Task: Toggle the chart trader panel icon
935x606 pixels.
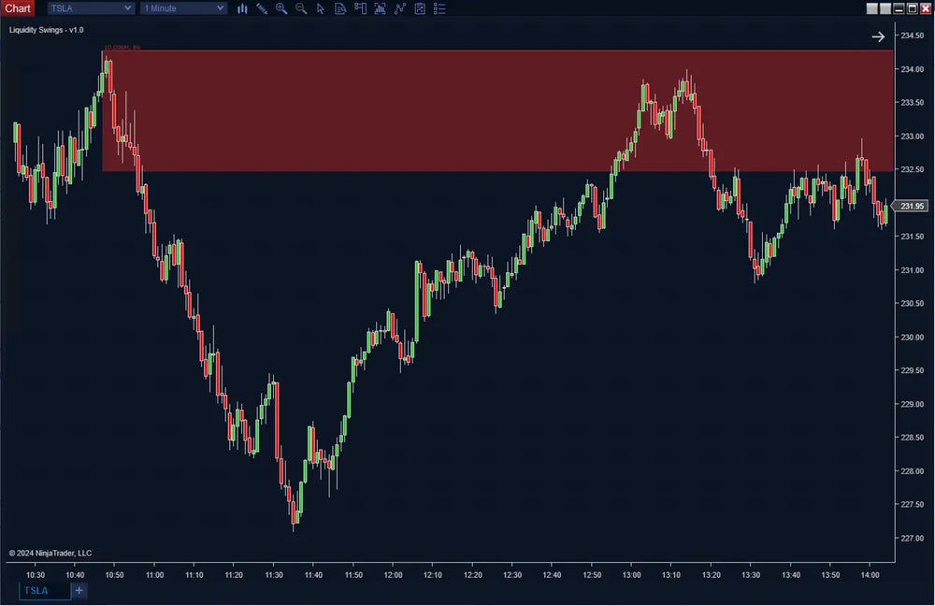Action: [360, 8]
